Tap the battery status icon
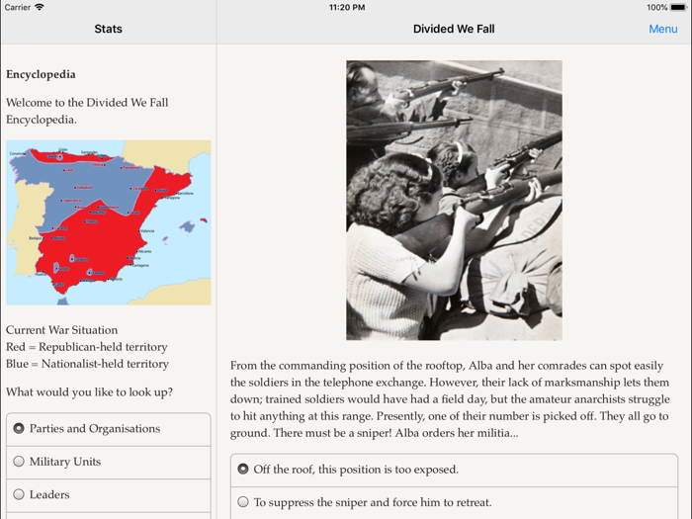692x519 pixels. [678, 7]
